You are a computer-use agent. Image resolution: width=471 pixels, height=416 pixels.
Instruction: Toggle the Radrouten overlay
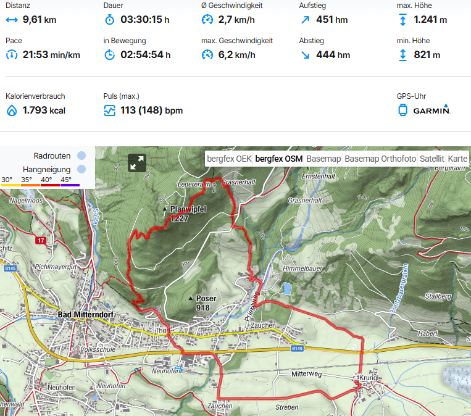(81, 156)
